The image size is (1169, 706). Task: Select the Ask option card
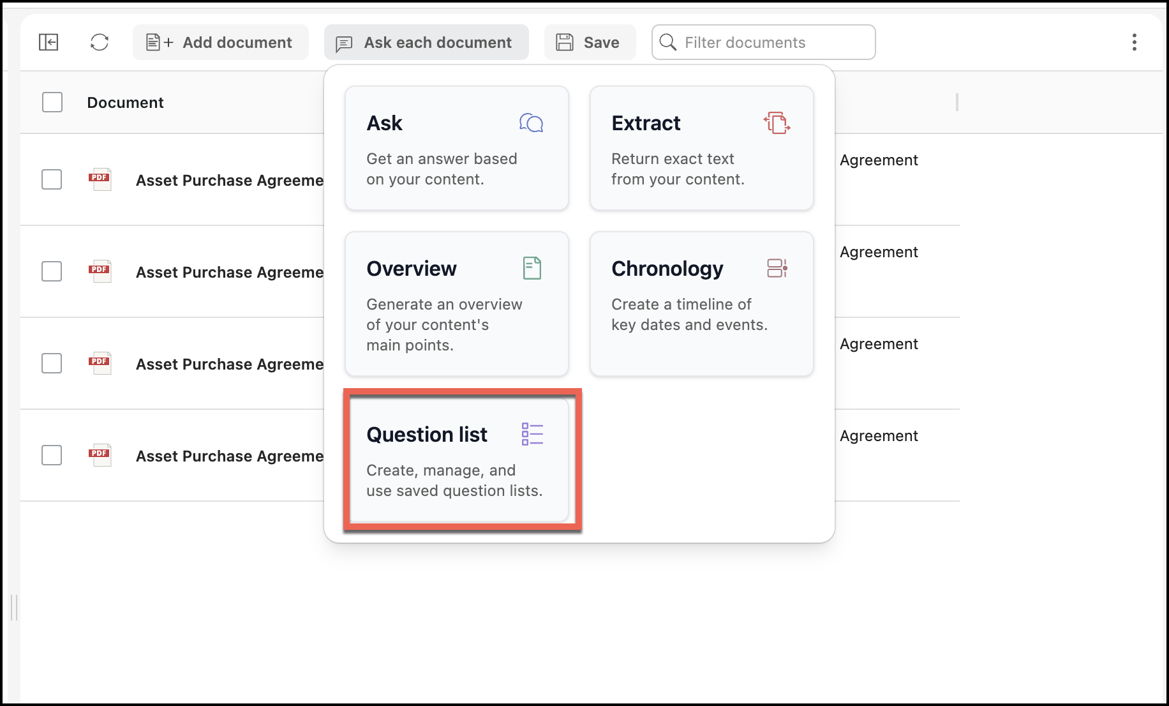point(457,148)
